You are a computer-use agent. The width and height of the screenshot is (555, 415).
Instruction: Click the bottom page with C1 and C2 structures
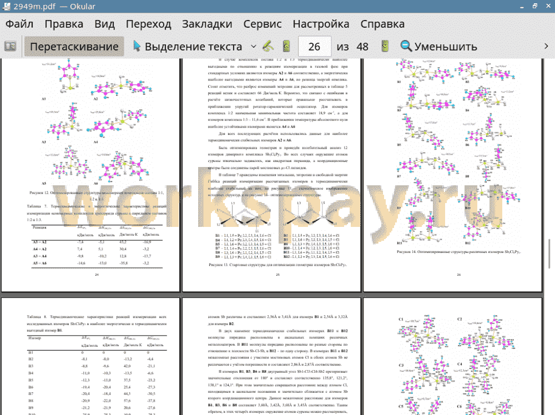click(453, 356)
